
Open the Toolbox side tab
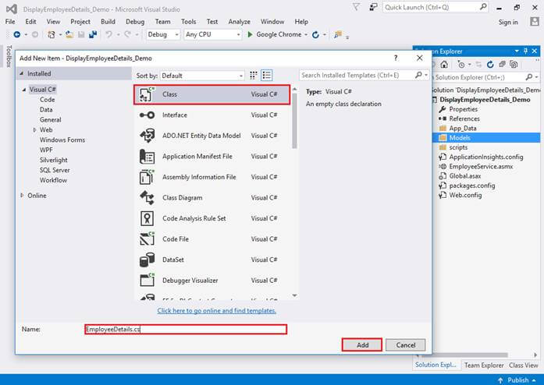tap(9, 56)
